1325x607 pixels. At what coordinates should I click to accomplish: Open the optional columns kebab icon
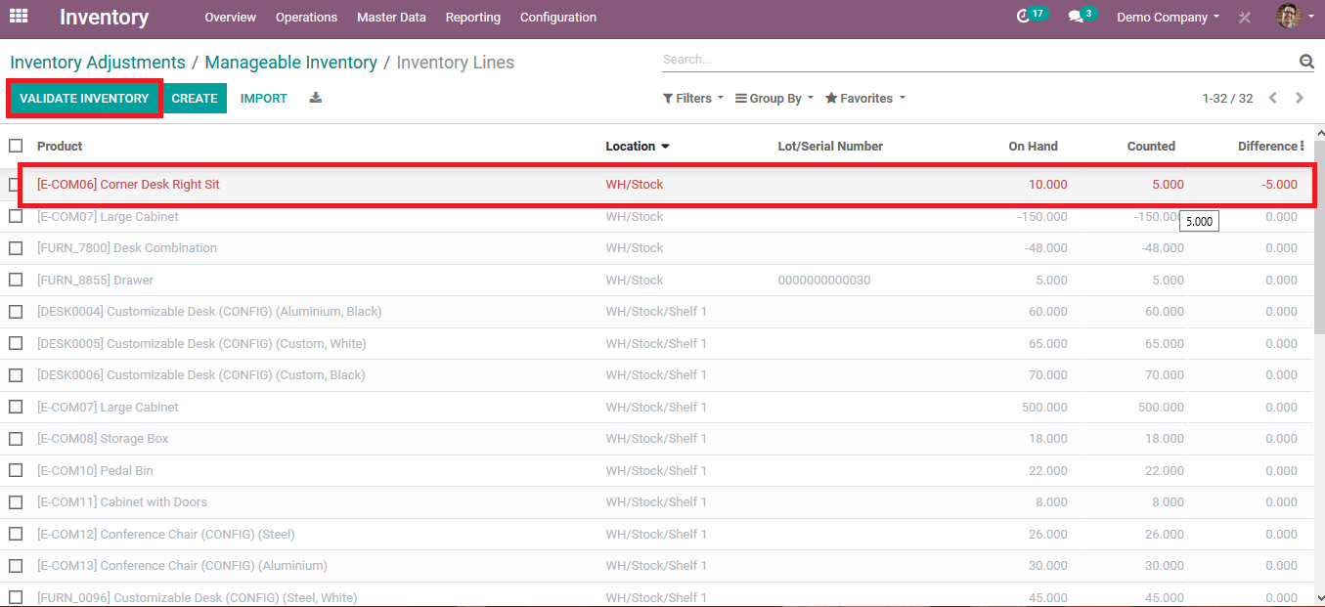click(x=1303, y=147)
